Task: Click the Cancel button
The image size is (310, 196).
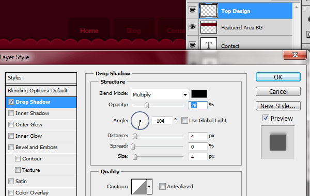Action: [x=278, y=92]
